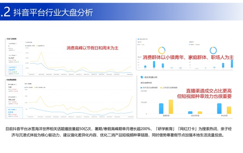Screen dimensions: 243x153
Task: Click the blue 成交来源分析 panel icon
Action: 142,77
